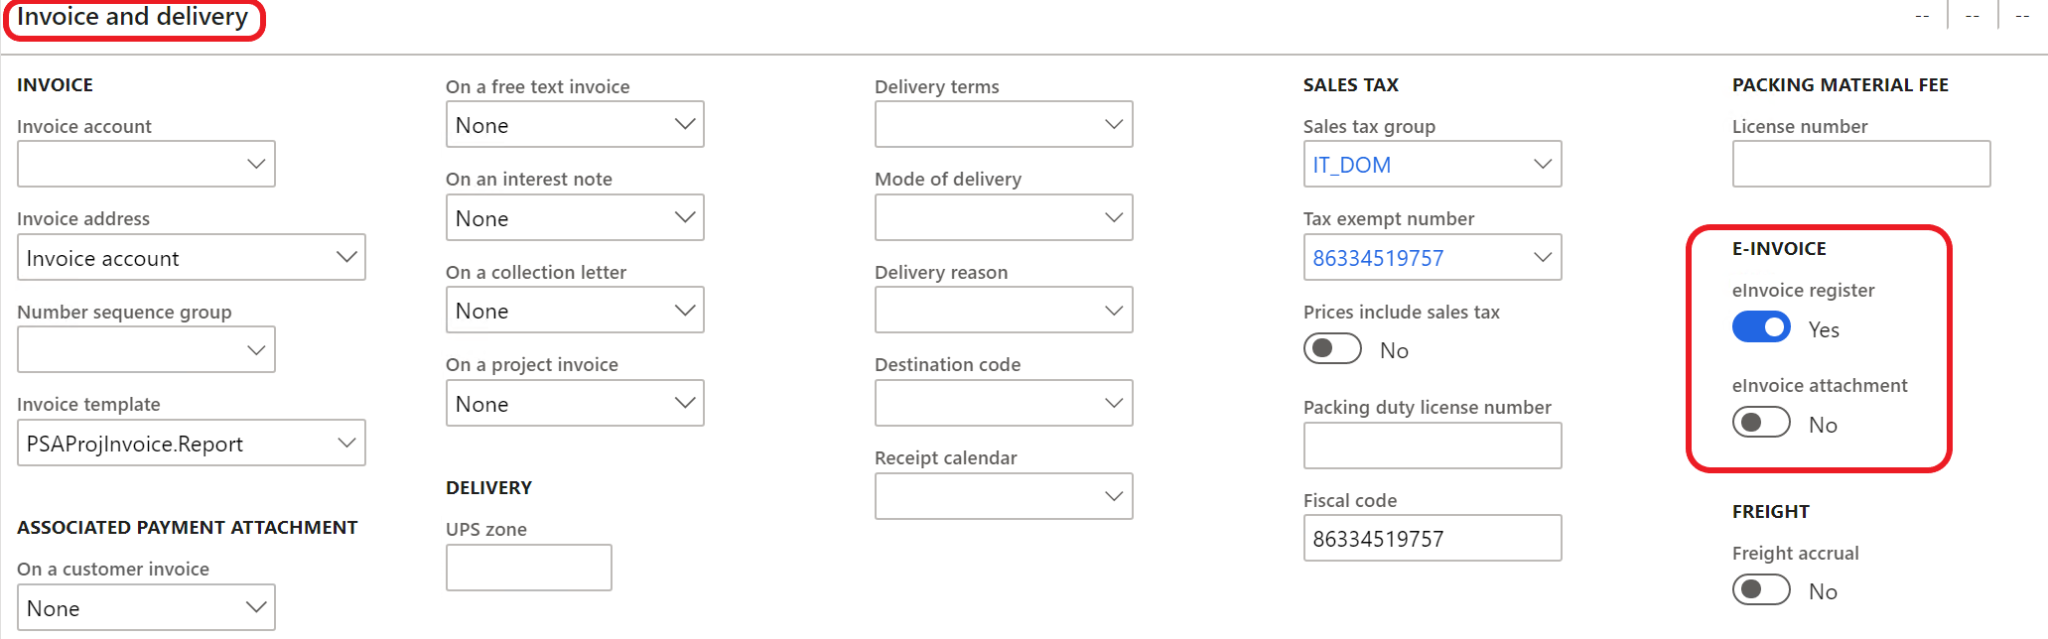Viewport: 2048px width, 639px height.
Task: Click inside the UPS zone field
Action: [x=528, y=567]
